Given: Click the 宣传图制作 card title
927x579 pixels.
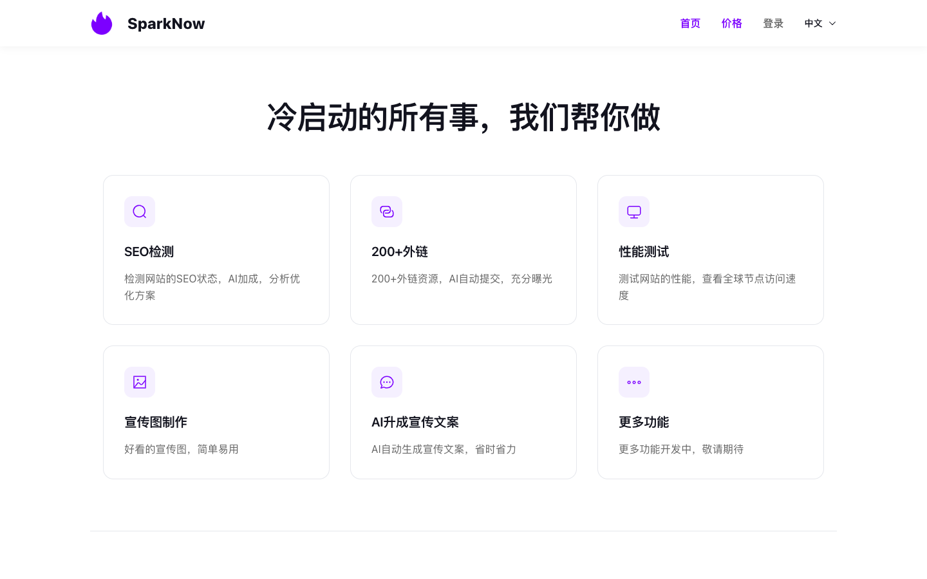Looking at the screenshot, I should coord(156,422).
